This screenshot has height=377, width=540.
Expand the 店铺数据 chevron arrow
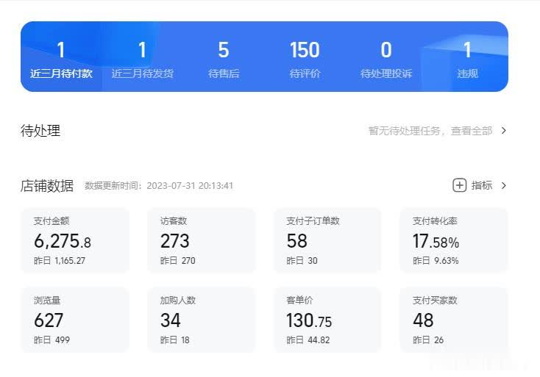pyautogui.click(x=504, y=186)
